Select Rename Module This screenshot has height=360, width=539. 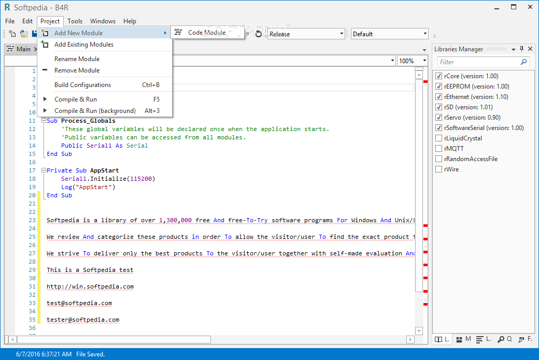tap(105, 59)
